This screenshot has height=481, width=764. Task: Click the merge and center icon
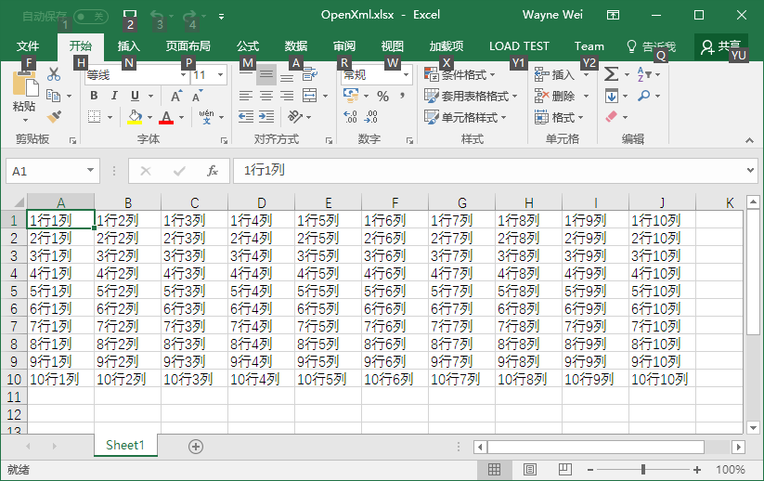pyautogui.click(x=310, y=96)
